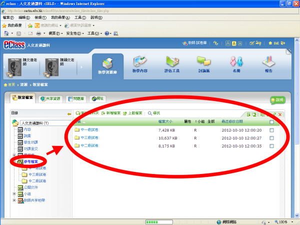
Task: Click the 新增檔案 new file icon
Action: click(x=103, y=113)
